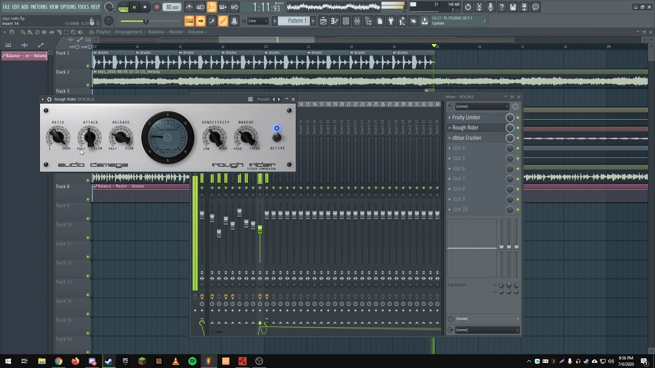Mute Track 8 with its green light
655x368 pixels.
pyautogui.click(x=88, y=200)
